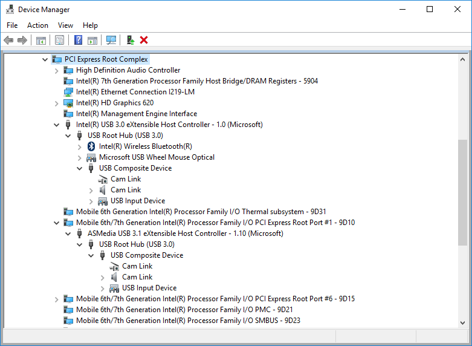Image resolution: width=472 pixels, height=346 pixels.
Task: Collapse the PCI Express Root Complex node
Action: click(x=45, y=59)
